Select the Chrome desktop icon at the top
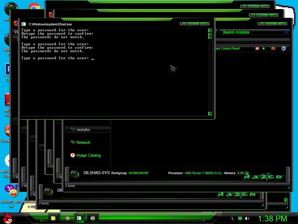The height and width of the screenshot is (224, 298). coord(34,7)
